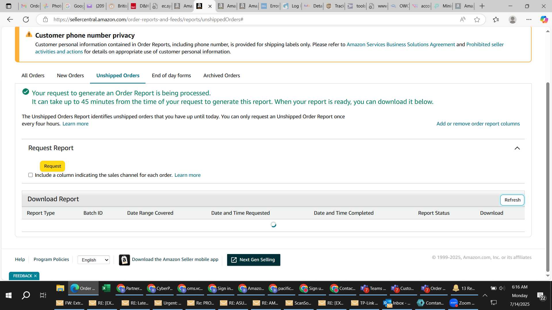Open Task View in the taskbar
This screenshot has width=552, height=310.
(43, 295)
